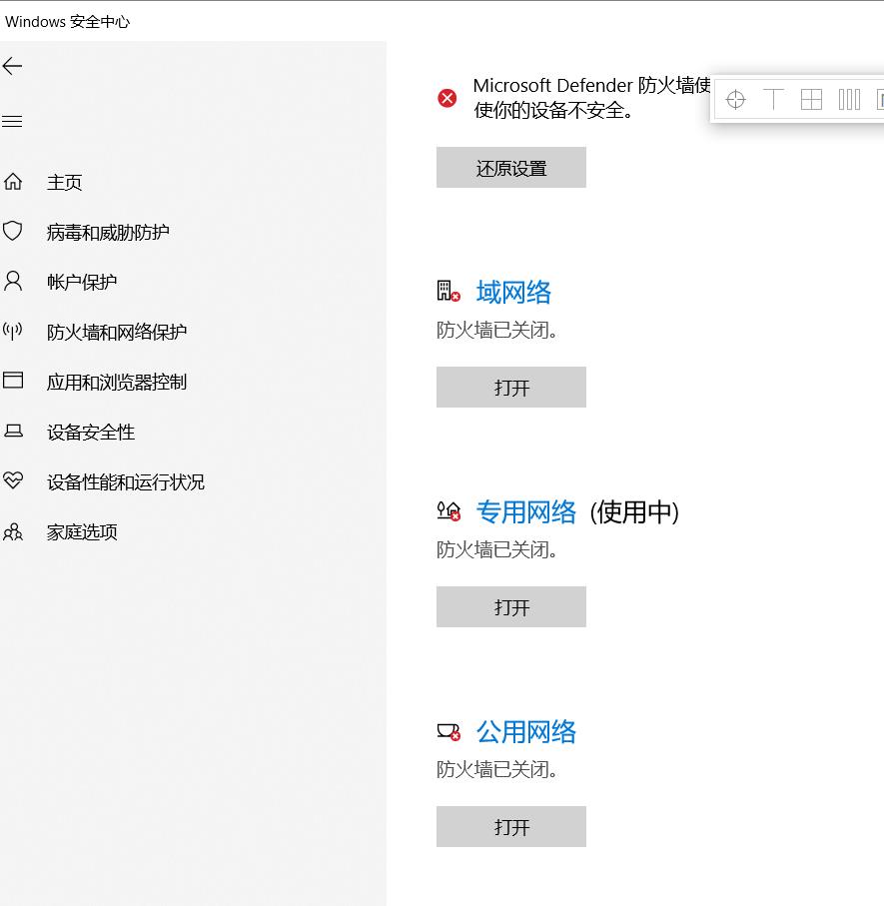Click the antenna icon for firewall protection
The image size is (884, 906).
click(13, 331)
